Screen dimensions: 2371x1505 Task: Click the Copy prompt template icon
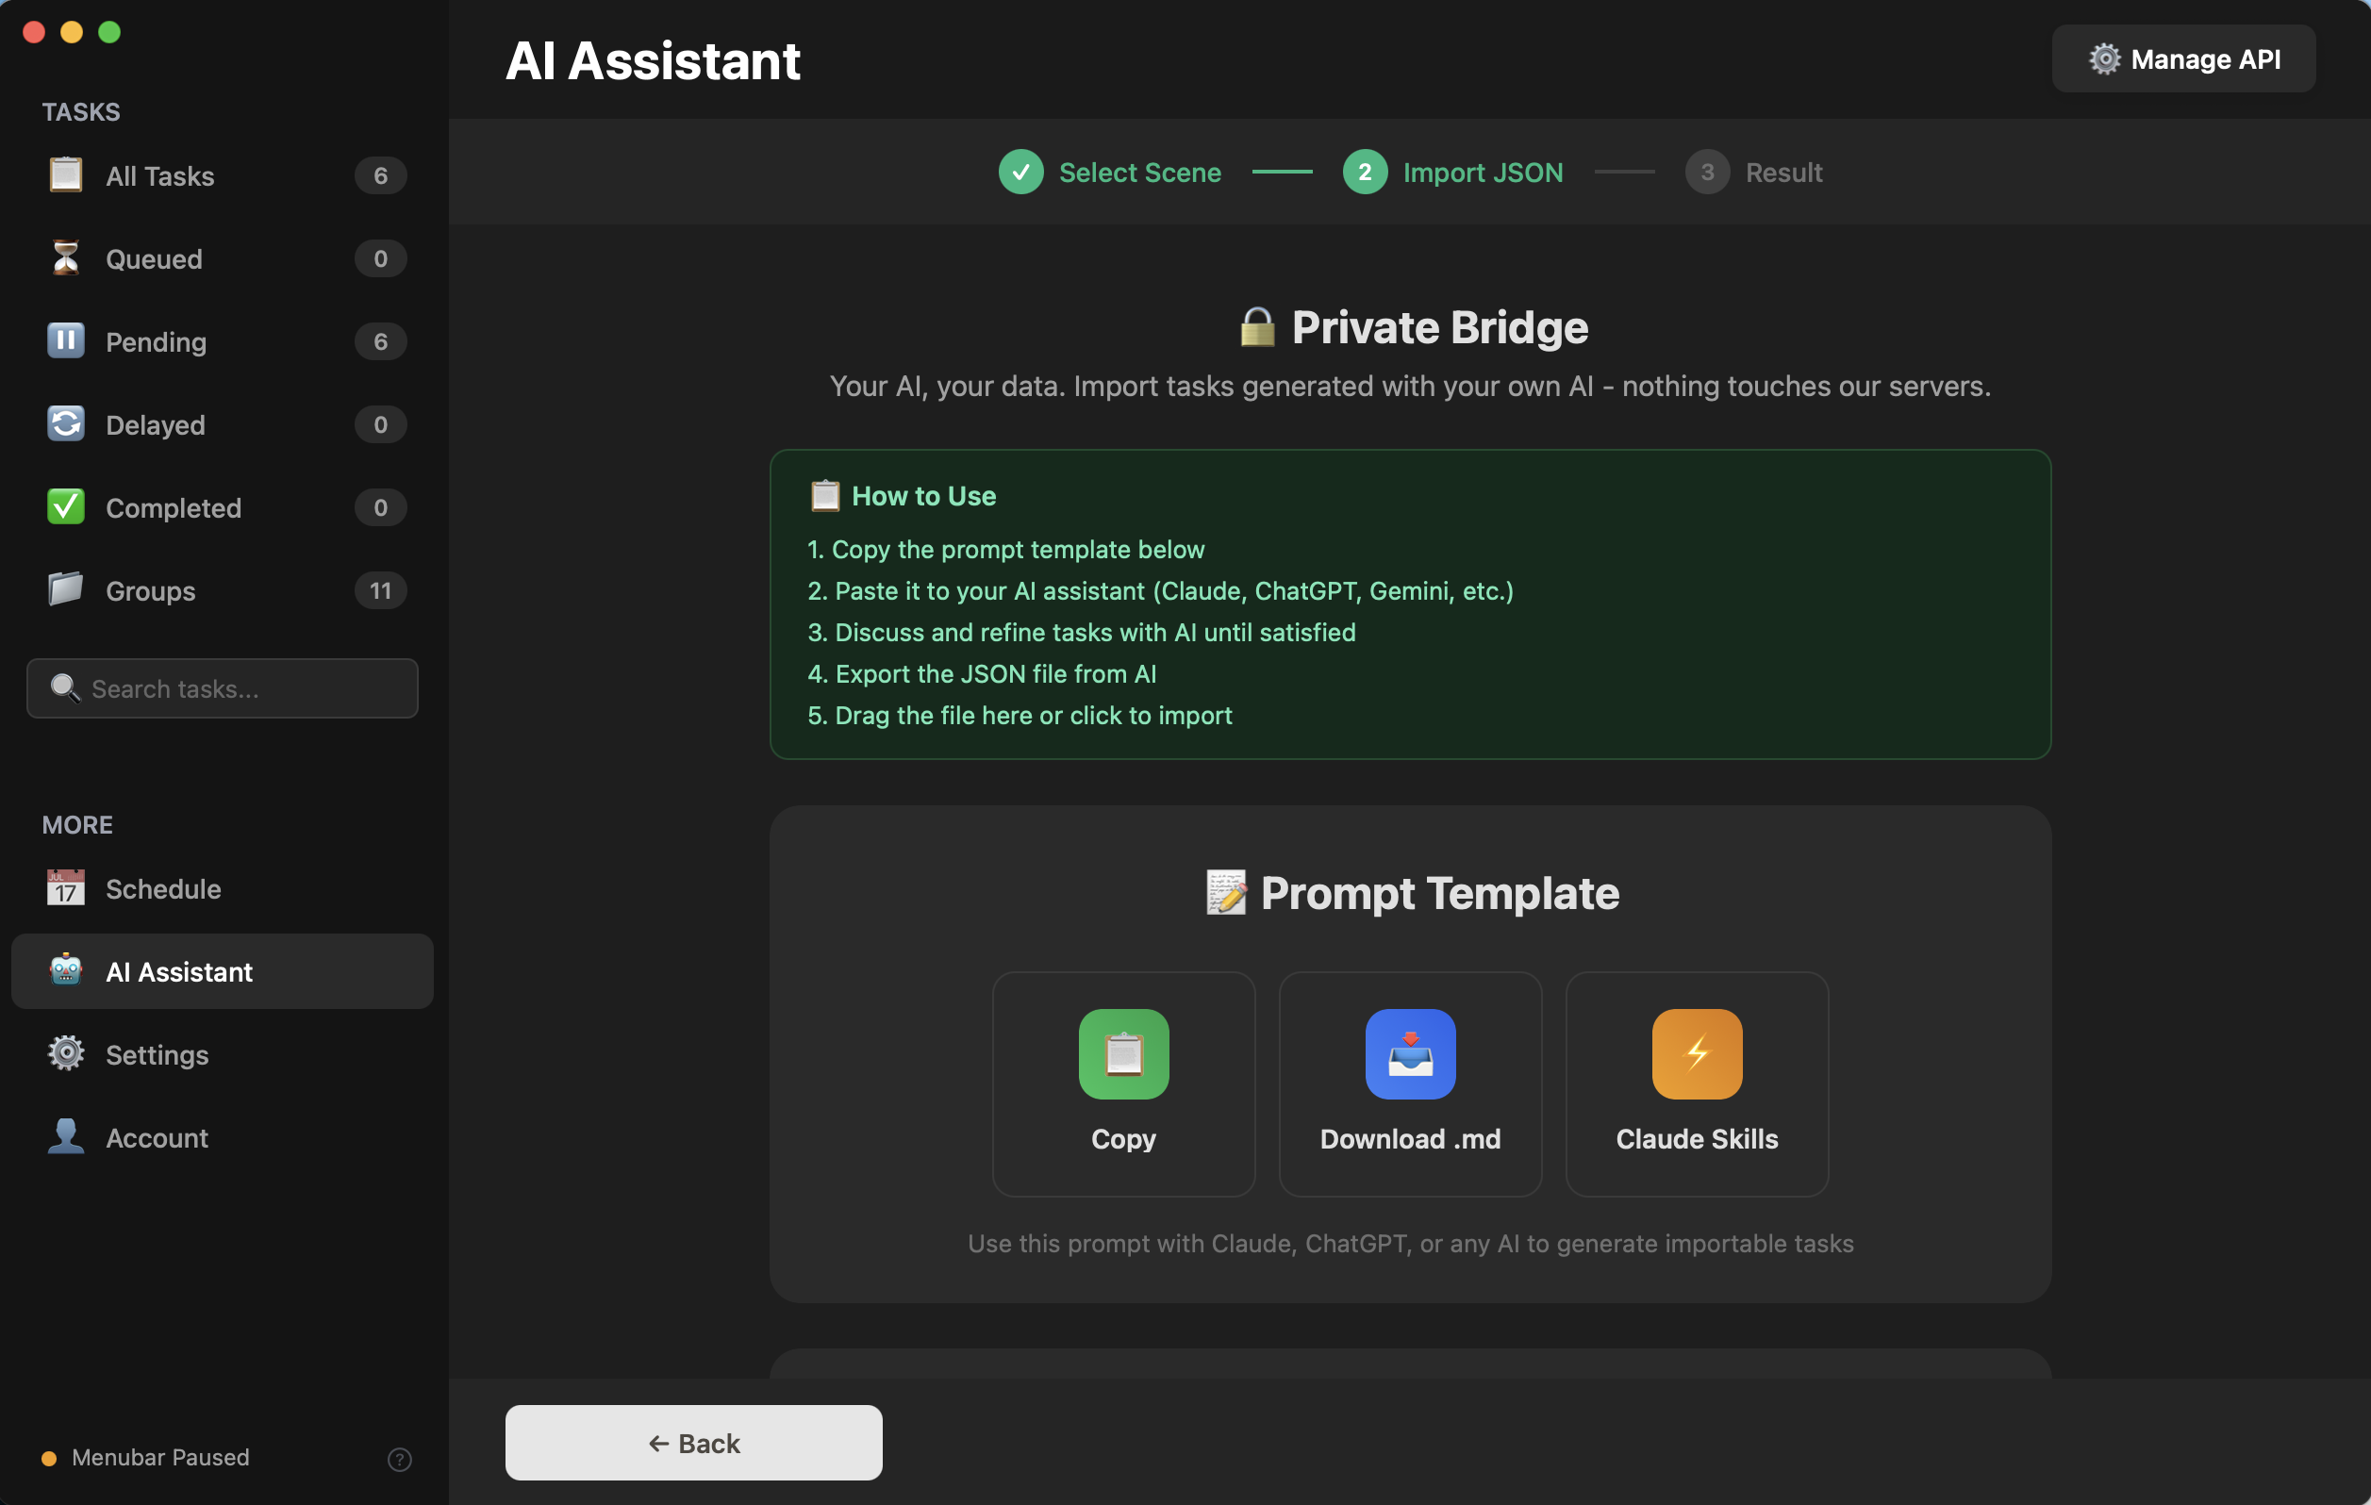(x=1122, y=1053)
